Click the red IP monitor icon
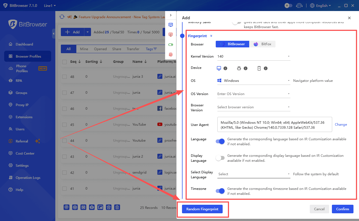 pyautogui.click(x=171, y=35)
